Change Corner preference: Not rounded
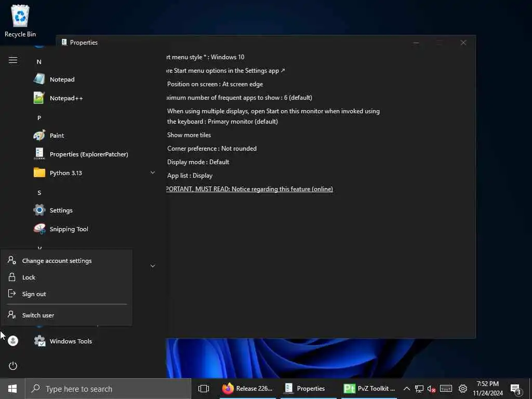This screenshot has width=532, height=399. (x=212, y=149)
